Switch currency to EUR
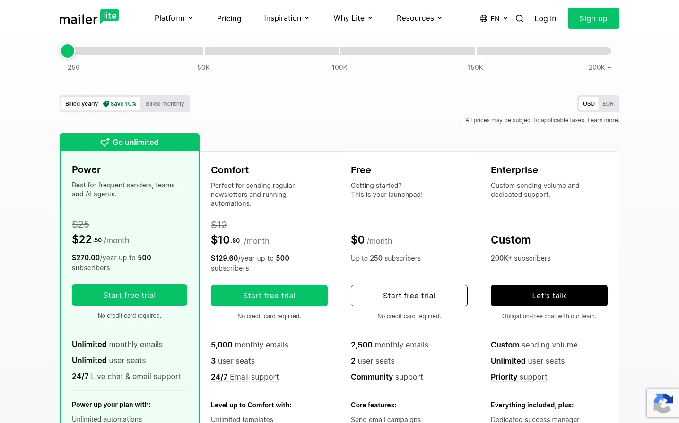 click(x=608, y=104)
